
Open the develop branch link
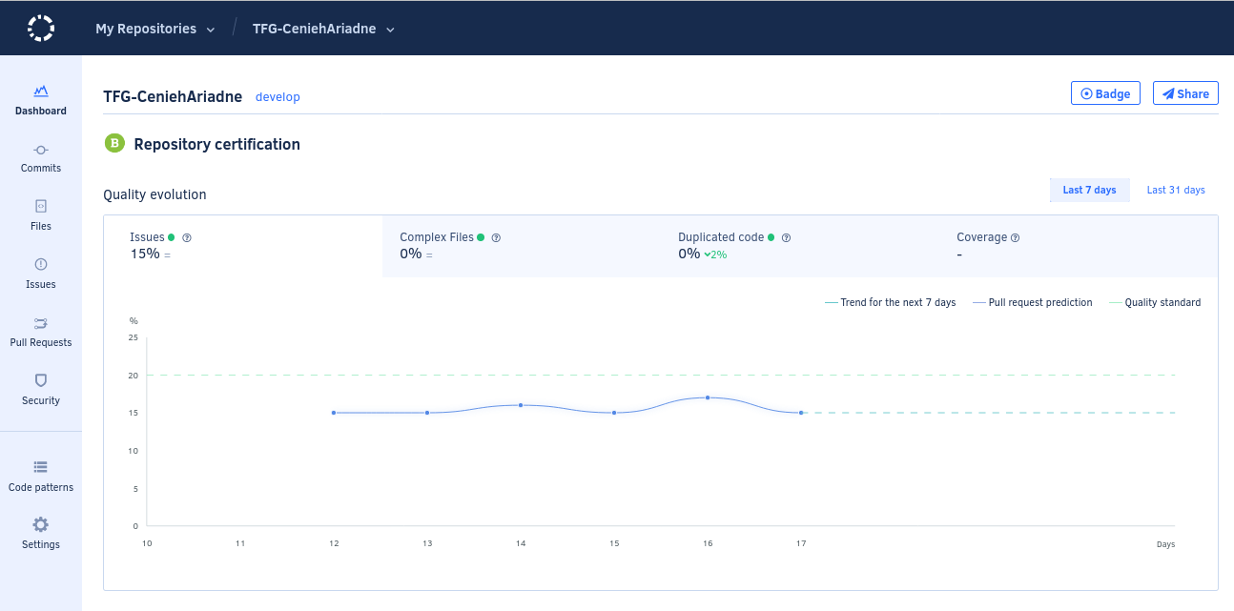278,97
